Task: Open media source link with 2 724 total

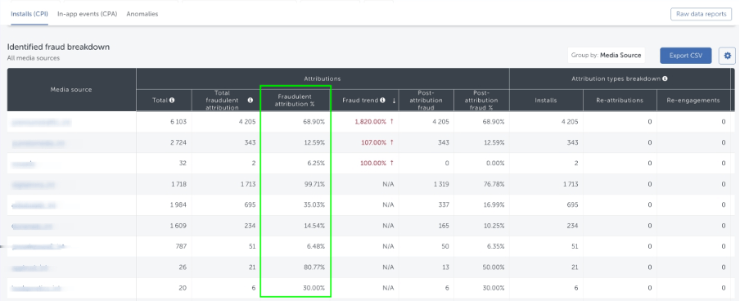Action: (38, 142)
